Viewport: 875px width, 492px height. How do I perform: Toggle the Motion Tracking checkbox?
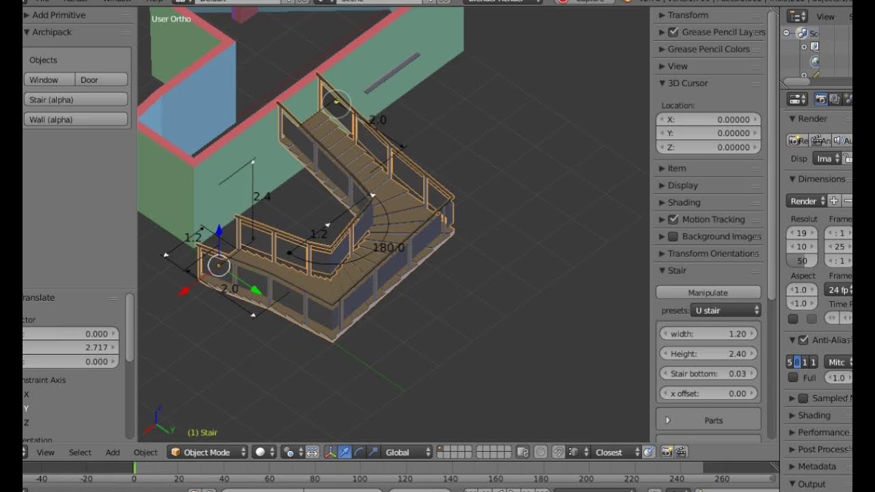[x=673, y=219]
